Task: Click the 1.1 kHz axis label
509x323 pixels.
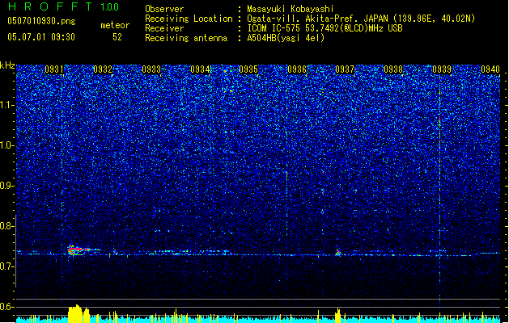Action: pyautogui.click(x=7, y=105)
